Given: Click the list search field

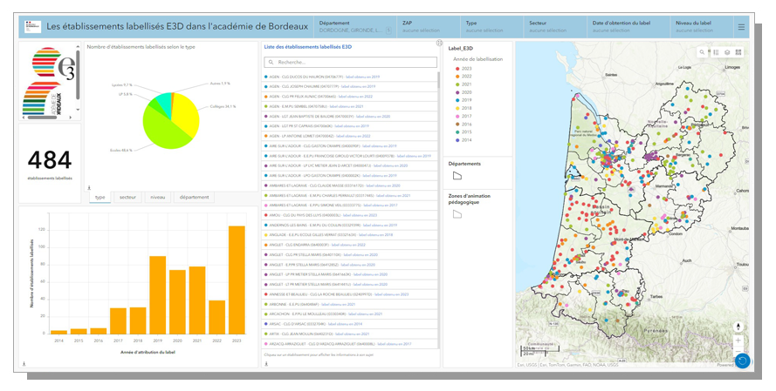Looking at the screenshot, I should pos(350,63).
